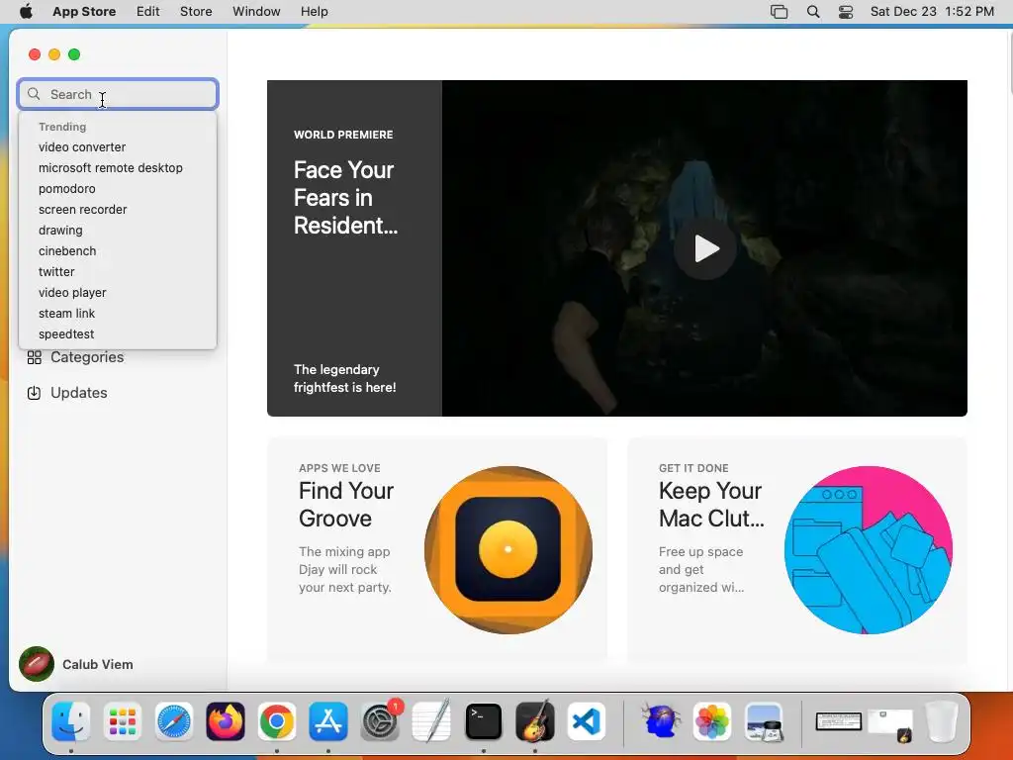The height and width of the screenshot is (760, 1013).
Task: Open the App Store menu
Action: point(84,12)
